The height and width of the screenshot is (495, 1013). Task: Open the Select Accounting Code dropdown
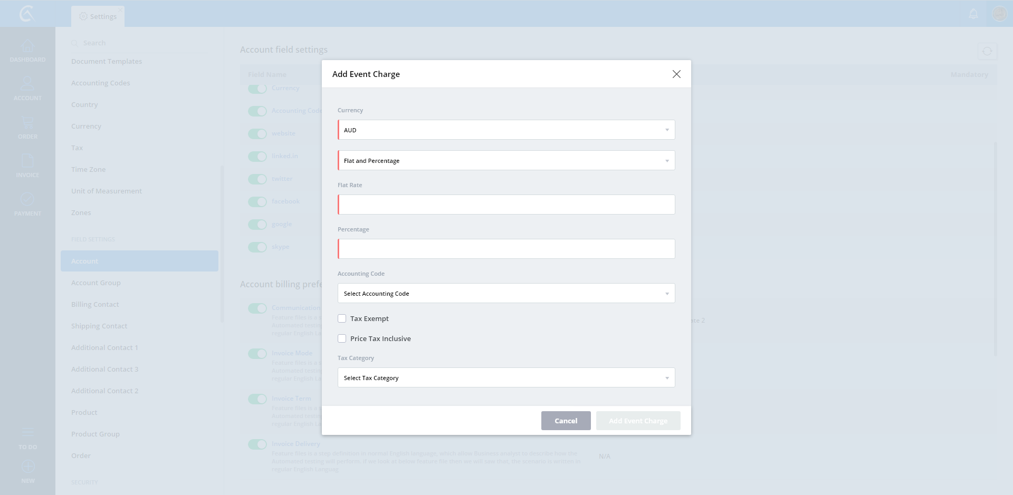[506, 293]
